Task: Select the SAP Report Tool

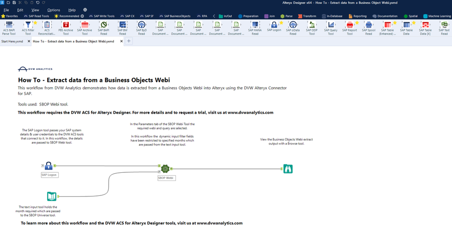Action: click(350, 28)
